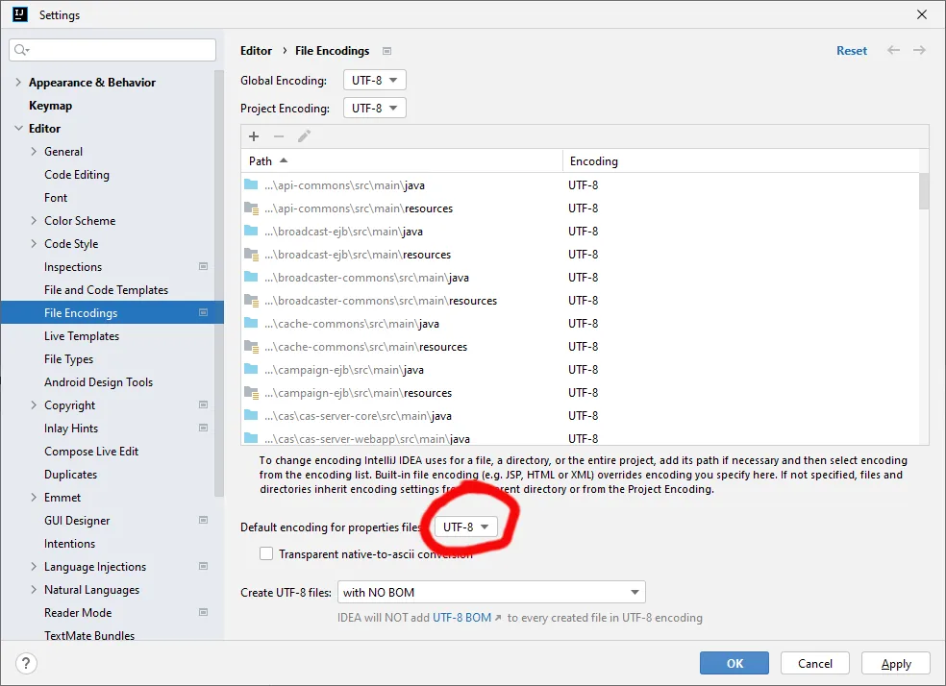Click project marker icon next to GUI Designer

coord(203,520)
